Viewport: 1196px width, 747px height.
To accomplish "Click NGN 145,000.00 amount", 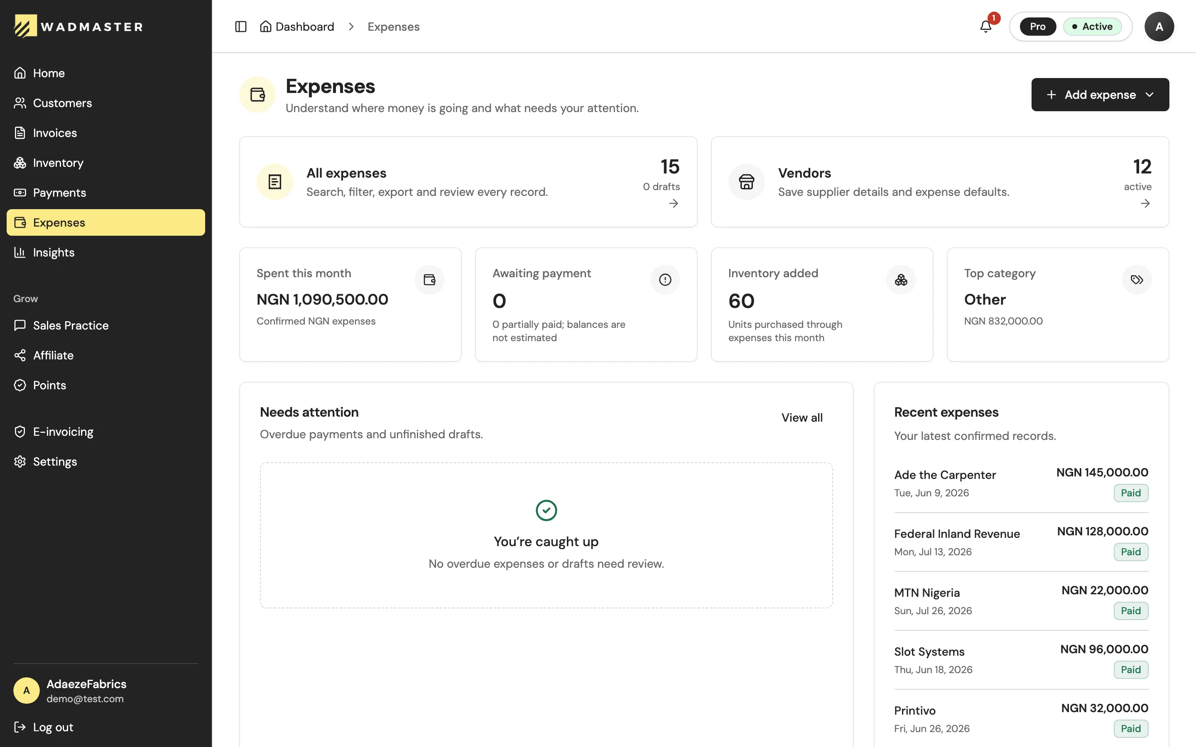I will 1102,472.
